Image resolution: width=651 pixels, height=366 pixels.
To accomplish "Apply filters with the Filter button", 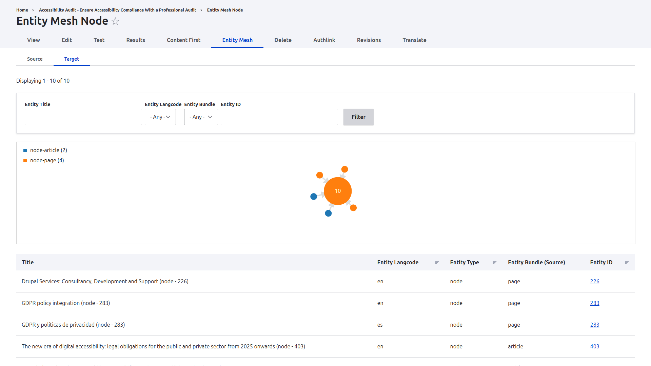I will coord(358,117).
